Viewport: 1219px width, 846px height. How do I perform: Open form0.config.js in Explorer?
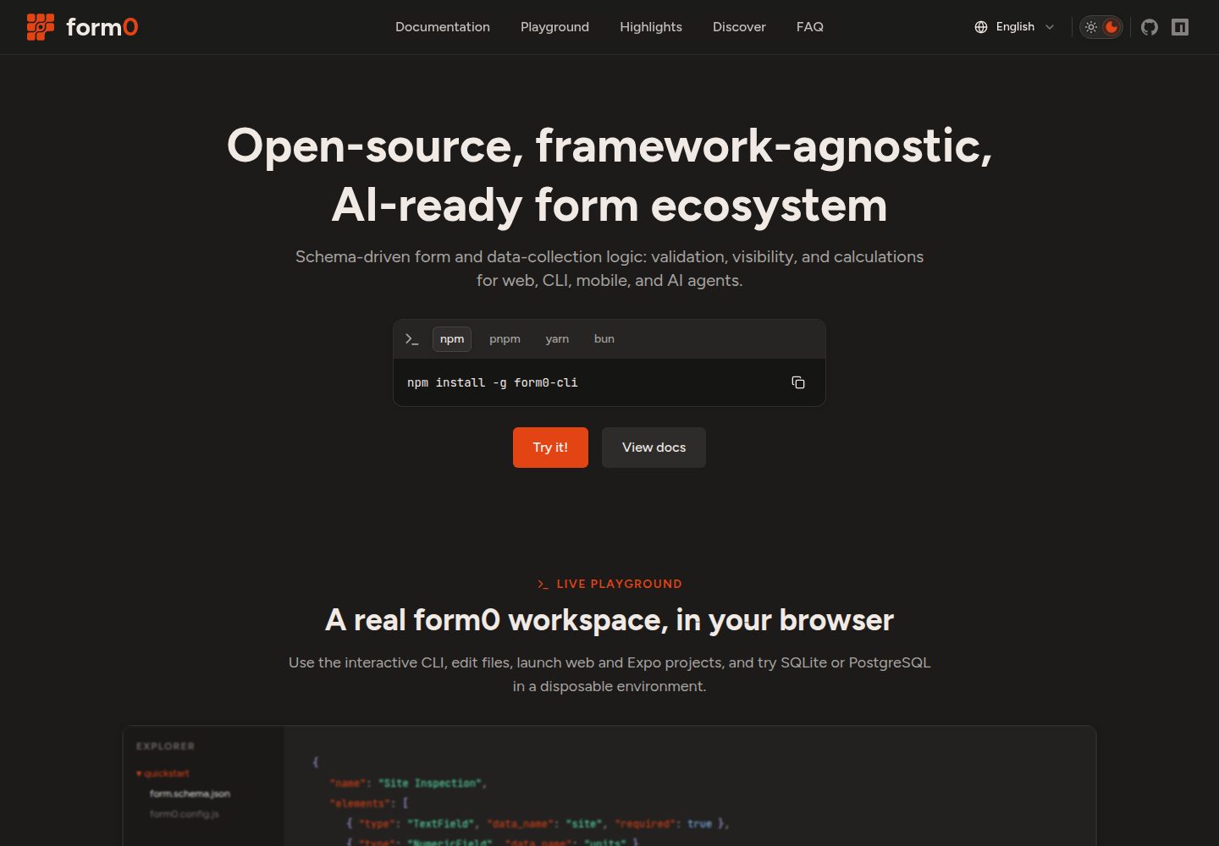[185, 814]
